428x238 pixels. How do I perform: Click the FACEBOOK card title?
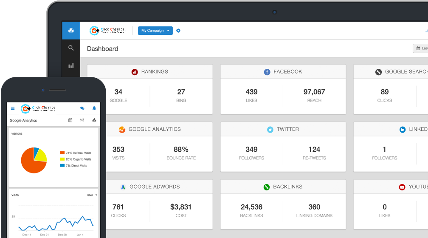(x=288, y=71)
